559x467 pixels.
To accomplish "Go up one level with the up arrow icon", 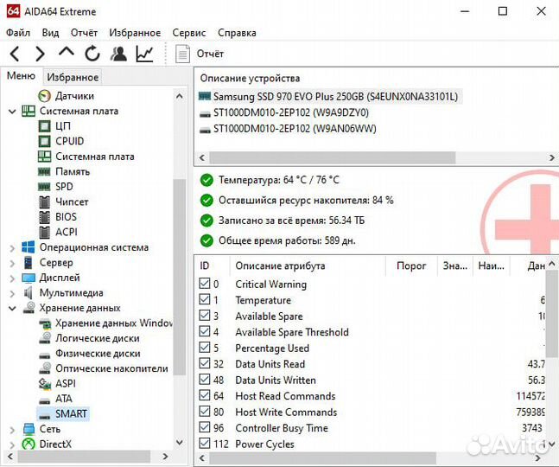I will tap(67, 52).
